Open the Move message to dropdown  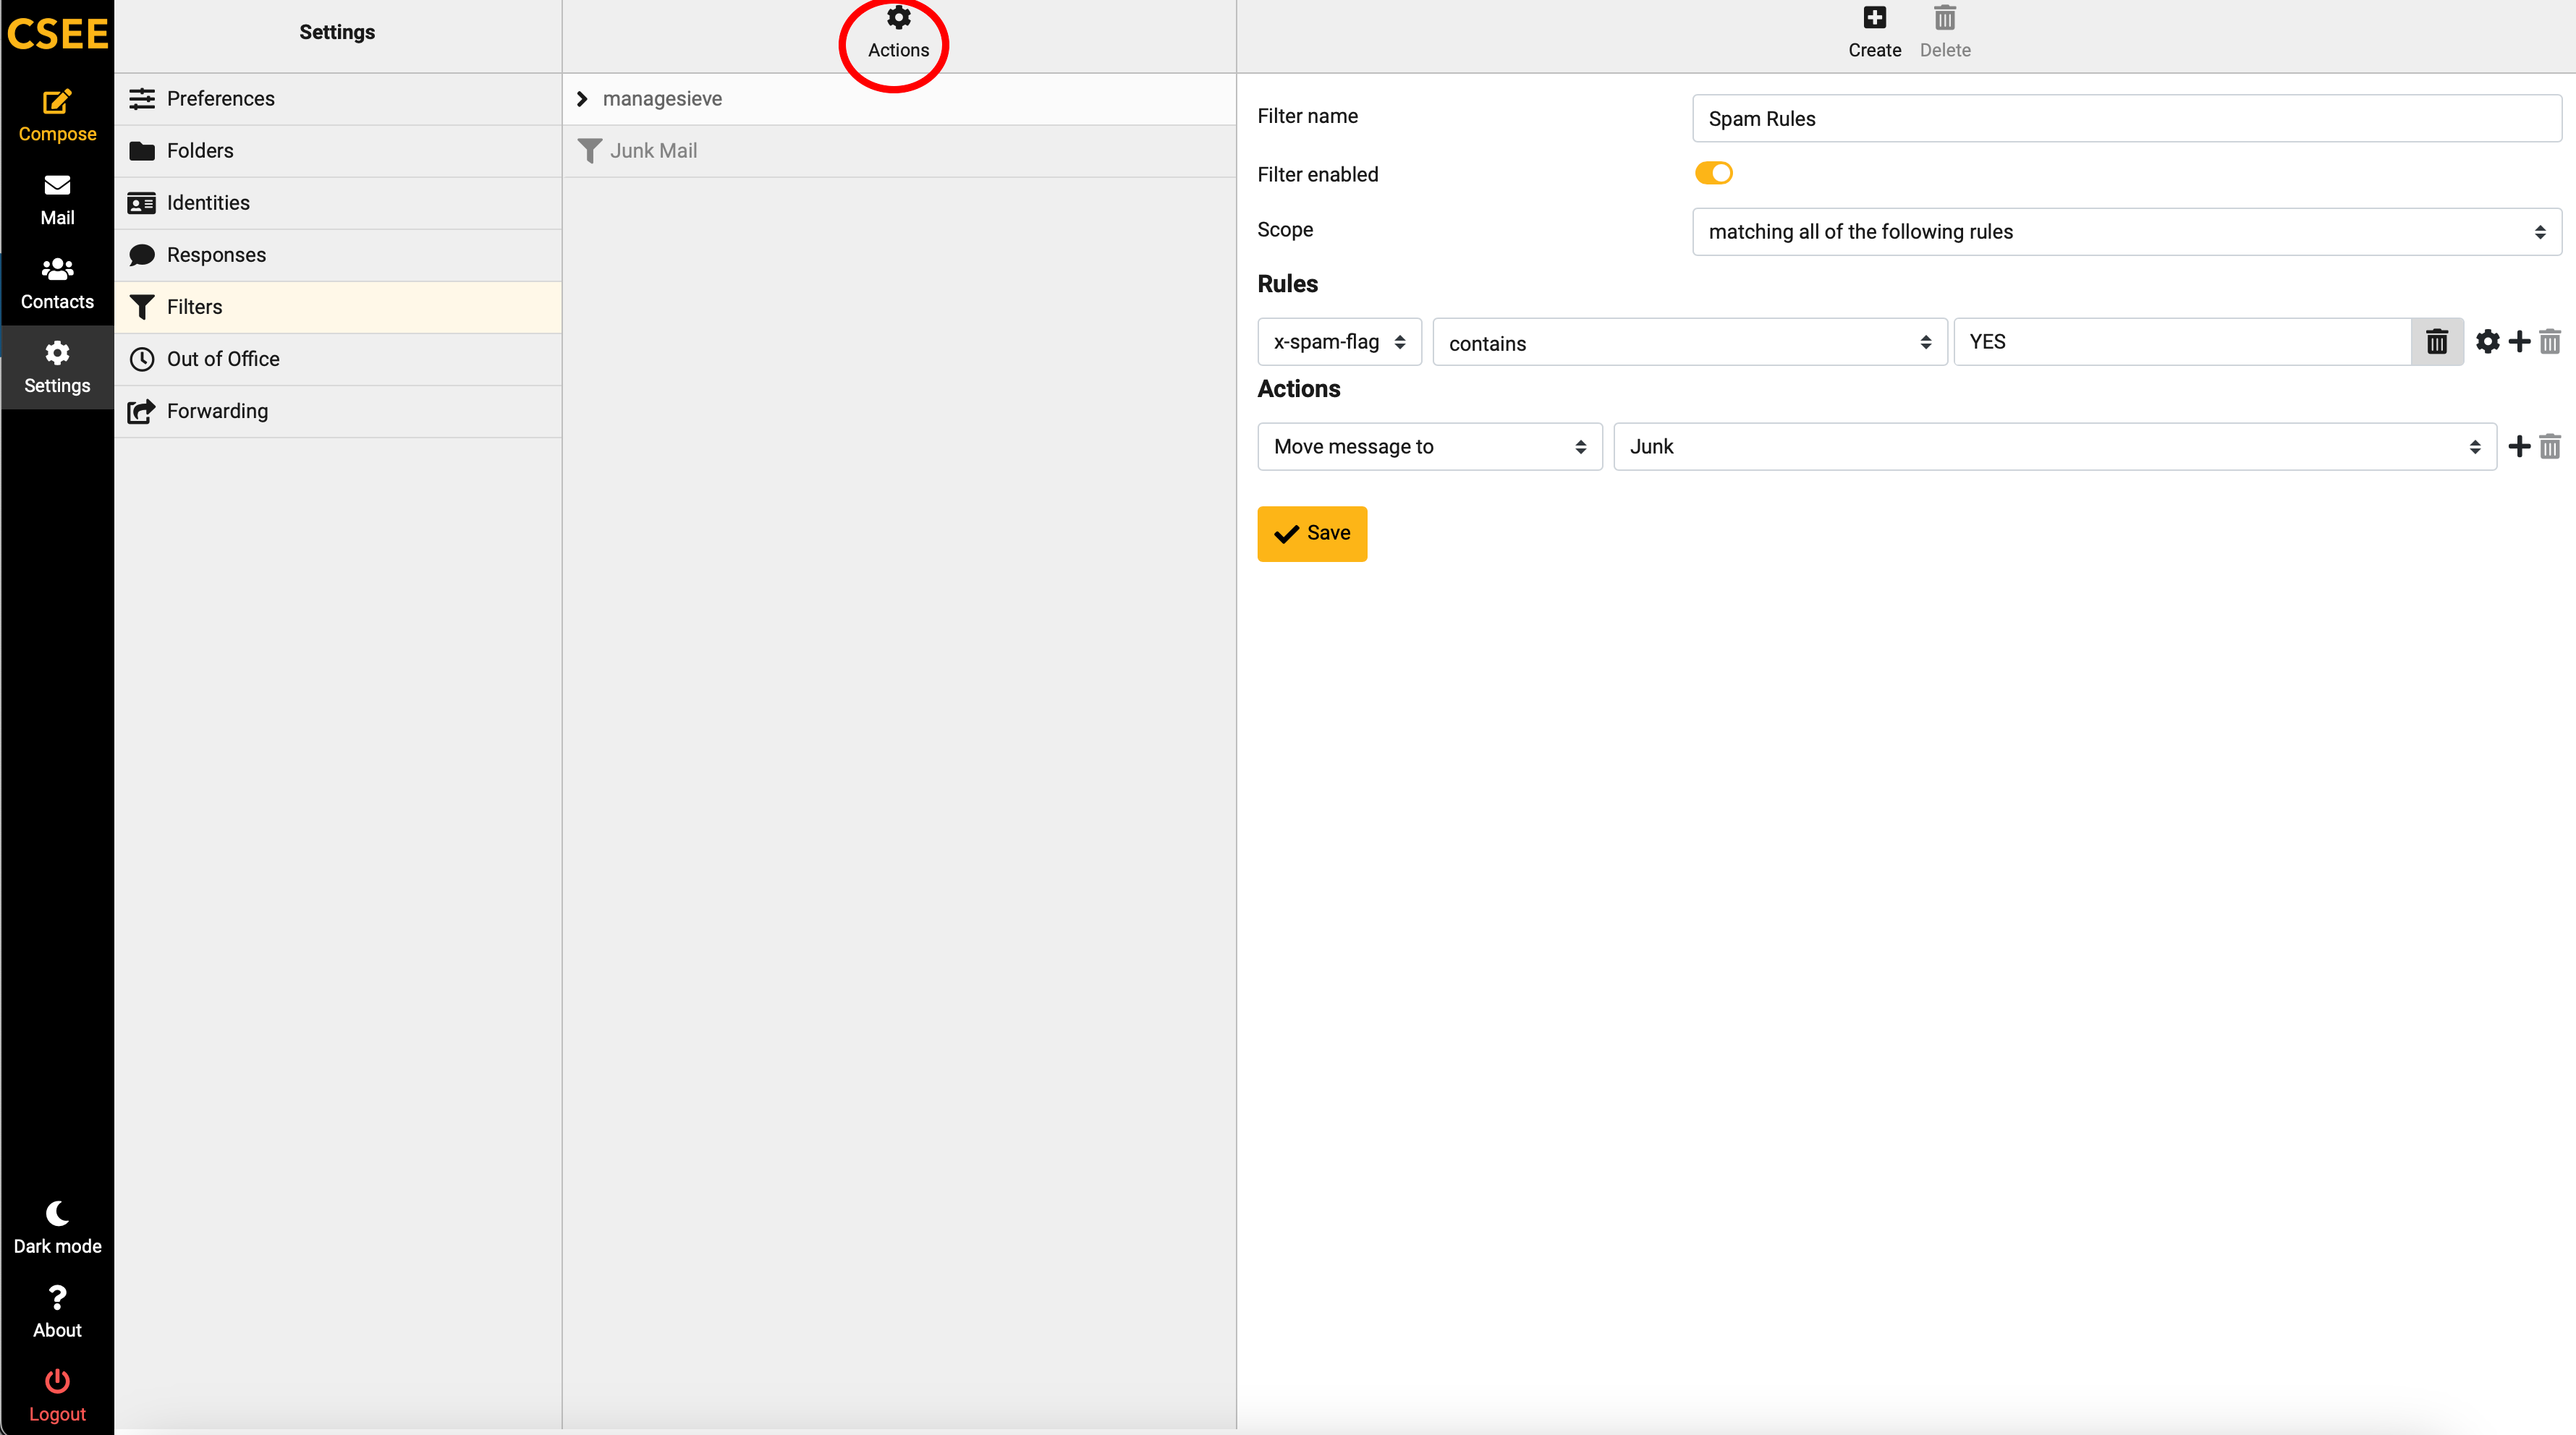pos(1429,447)
